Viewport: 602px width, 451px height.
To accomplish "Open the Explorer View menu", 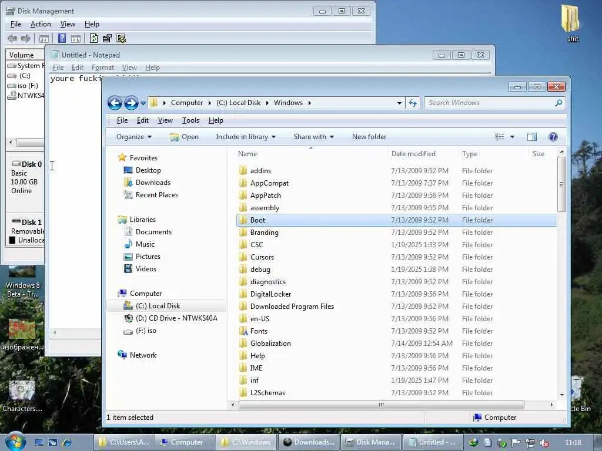I will click(x=165, y=120).
